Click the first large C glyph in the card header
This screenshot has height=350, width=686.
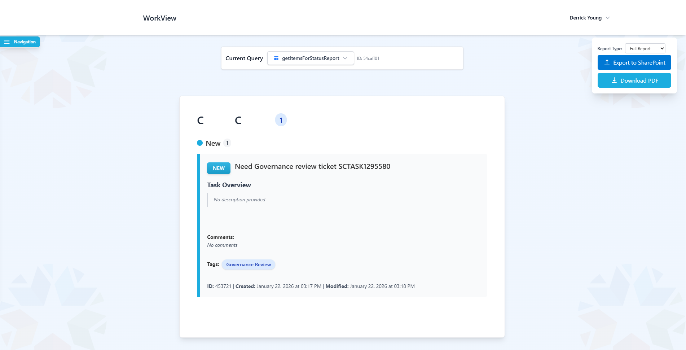(201, 120)
